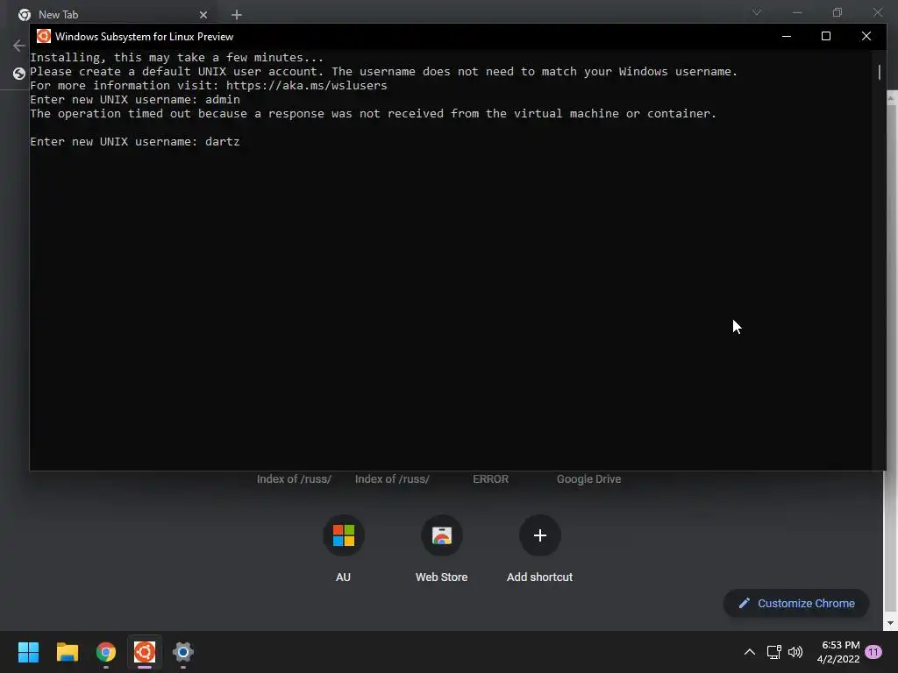898x673 pixels.
Task: Open the AU shortcut tile
Action: (x=344, y=548)
